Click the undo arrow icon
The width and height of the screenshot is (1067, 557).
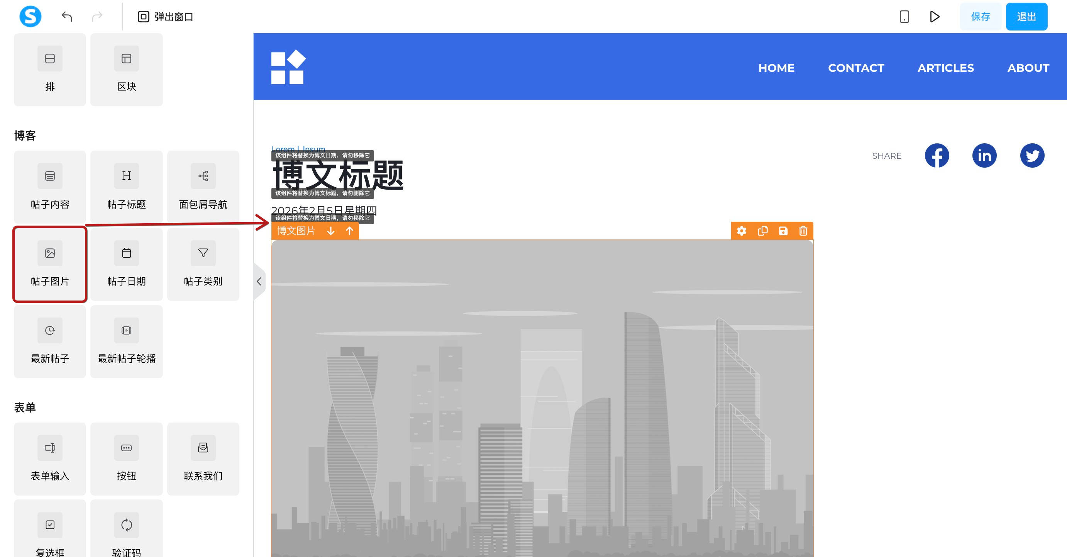tap(67, 17)
